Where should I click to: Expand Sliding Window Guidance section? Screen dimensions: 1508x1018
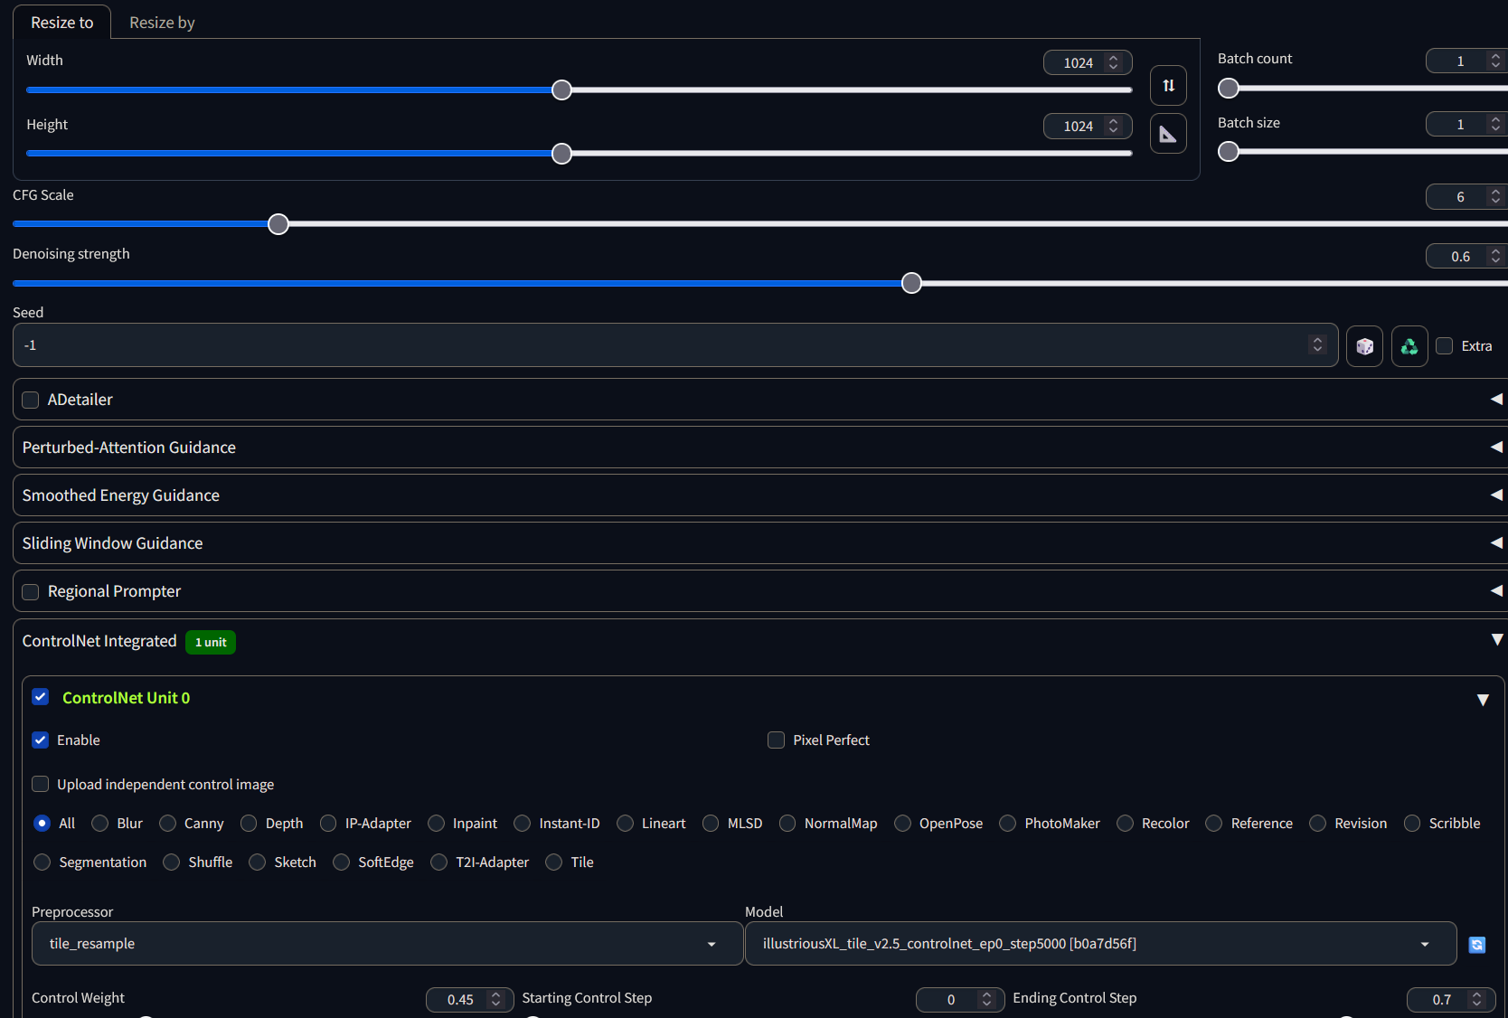tap(1496, 543)
